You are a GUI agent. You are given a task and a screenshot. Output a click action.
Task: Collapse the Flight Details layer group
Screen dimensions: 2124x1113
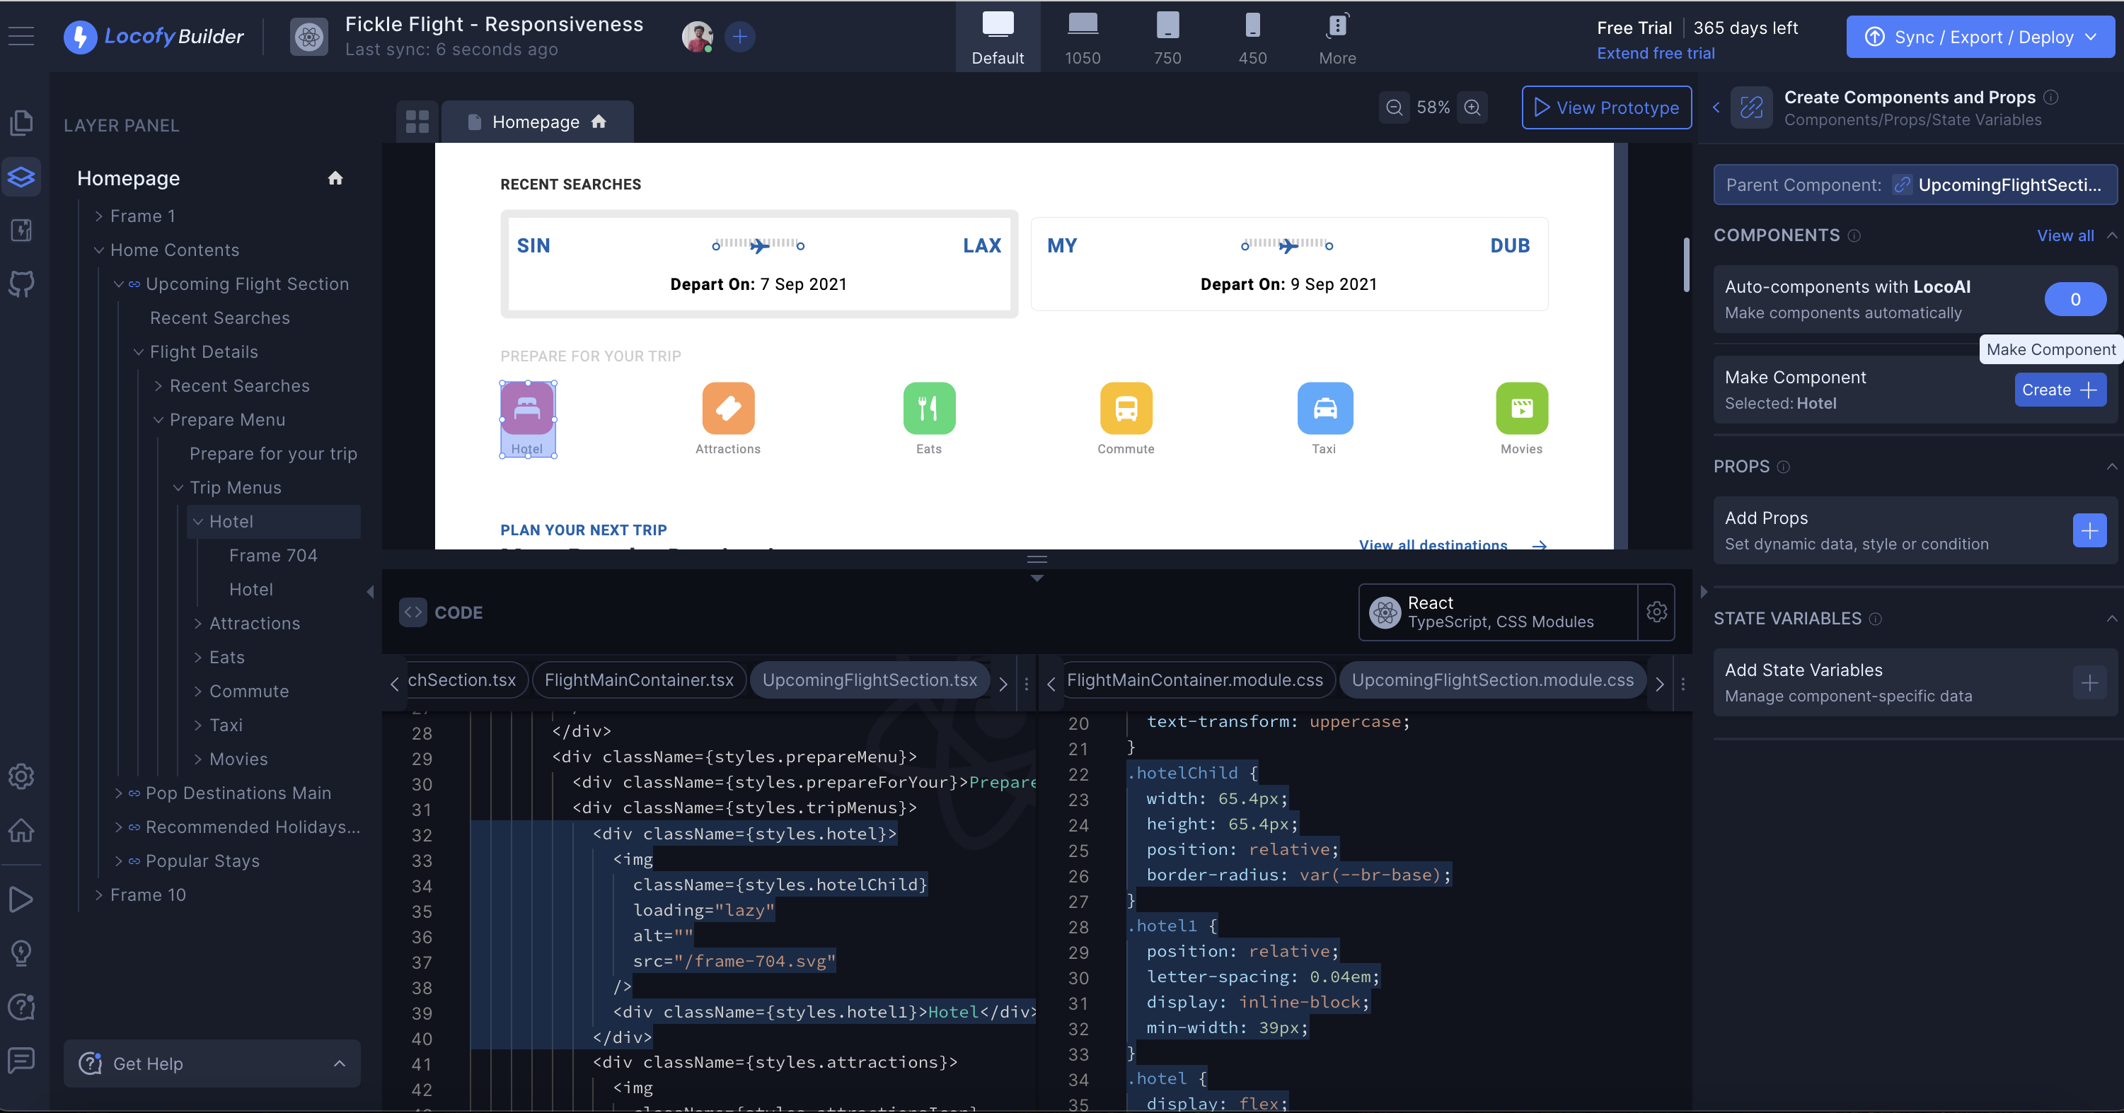click(x=138, y=351)
